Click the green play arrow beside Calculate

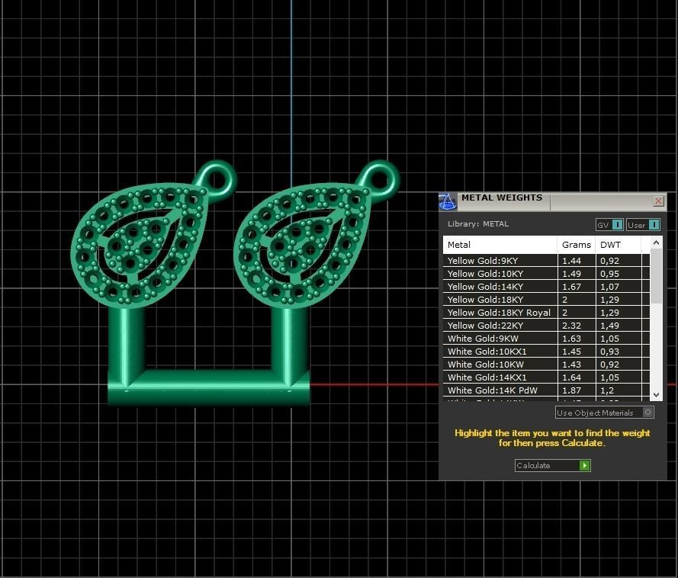pos(585,466)
